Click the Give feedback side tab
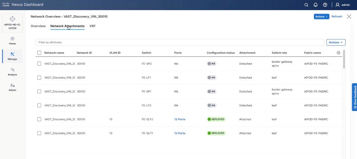The width and height of the screenshot is (357, 159). (x=354, y=97)
